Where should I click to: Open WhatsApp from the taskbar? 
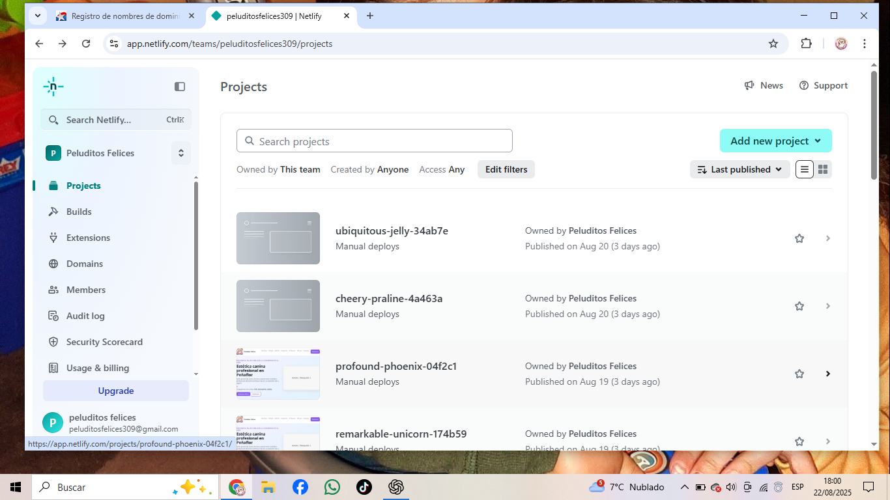coord(332,487)
